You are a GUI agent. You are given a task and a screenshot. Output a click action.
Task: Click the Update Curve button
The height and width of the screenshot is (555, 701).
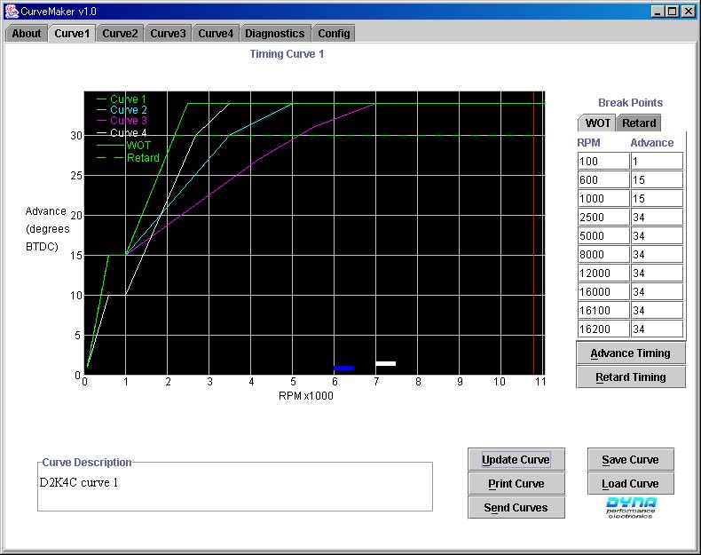pyautogui.click(x=516, y=460)
